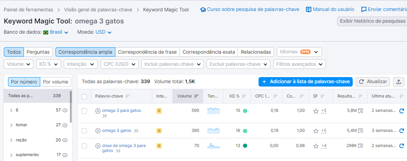Screen dimensions: 407x161
Task: Select Todas as palavras-chave group row
Action: click(x=36, y=96)
